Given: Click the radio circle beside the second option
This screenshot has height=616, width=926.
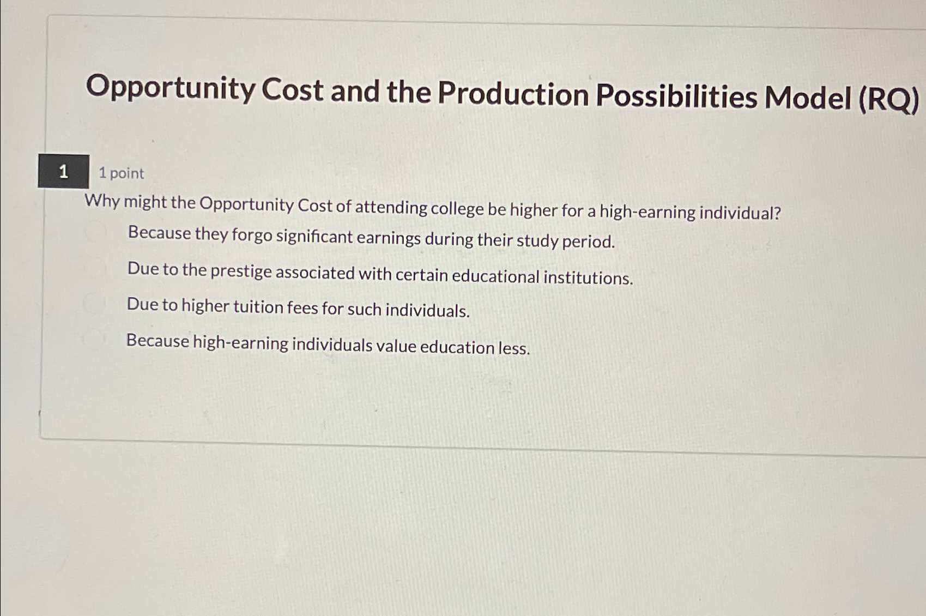Looking at the screenshot, I should click(95, 267).
